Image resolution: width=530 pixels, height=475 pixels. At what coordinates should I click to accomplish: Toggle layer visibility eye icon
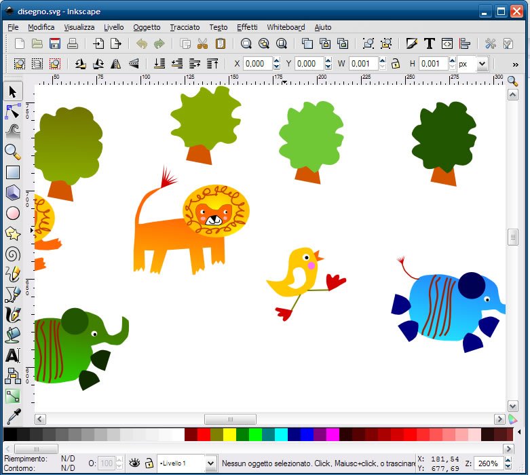tap(134, 463)
